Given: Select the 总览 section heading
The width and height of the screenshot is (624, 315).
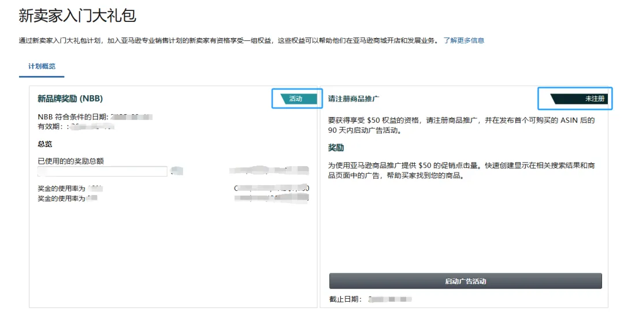Looking at the screenshot, I should pyautogui.click(x=45, y=144).
